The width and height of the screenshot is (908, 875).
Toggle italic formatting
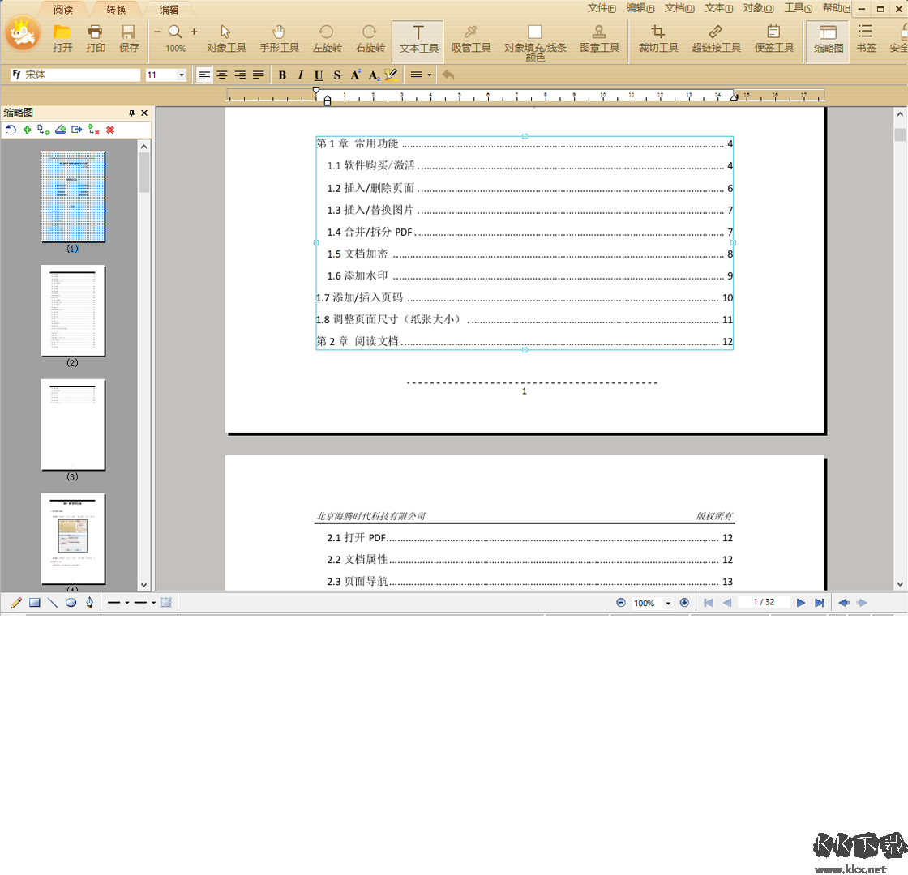click(x=300, y=75)
